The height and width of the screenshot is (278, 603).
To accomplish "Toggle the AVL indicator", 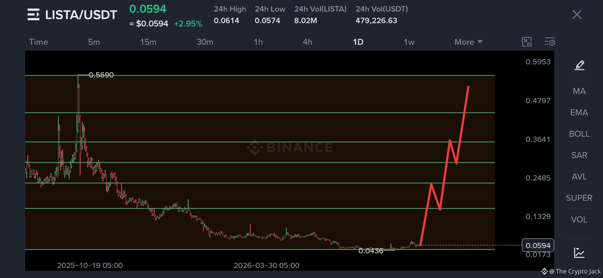I will 579,177.
